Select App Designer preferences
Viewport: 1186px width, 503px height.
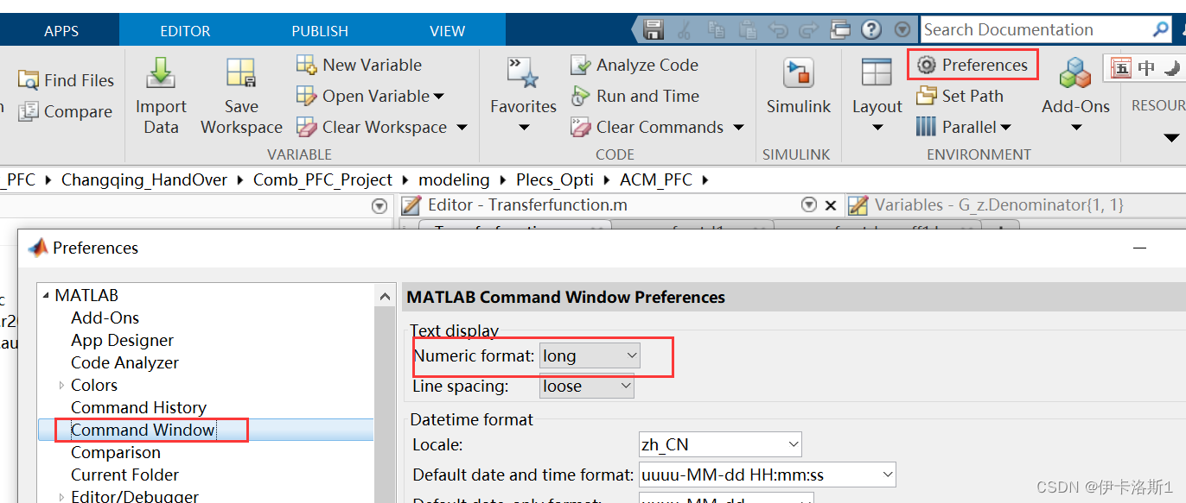point(122,340)
